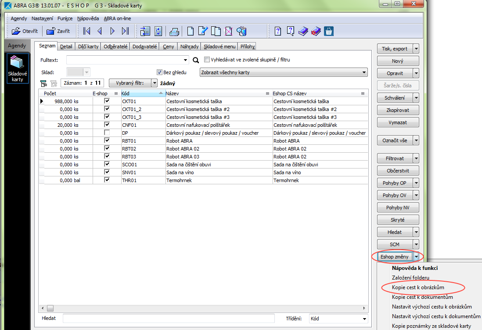Click the horizontal scrollbar thumb of the list
This screenshot has height=330, width=482.
[50, 308]
